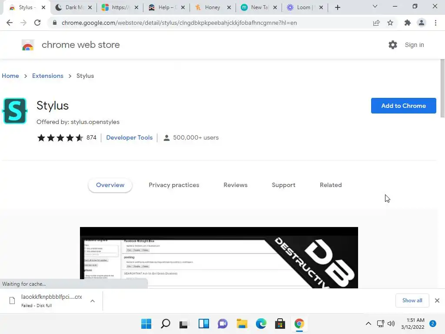Sign in to Chrome Web Store
The image size is (445, 334).
click(414, 45)
